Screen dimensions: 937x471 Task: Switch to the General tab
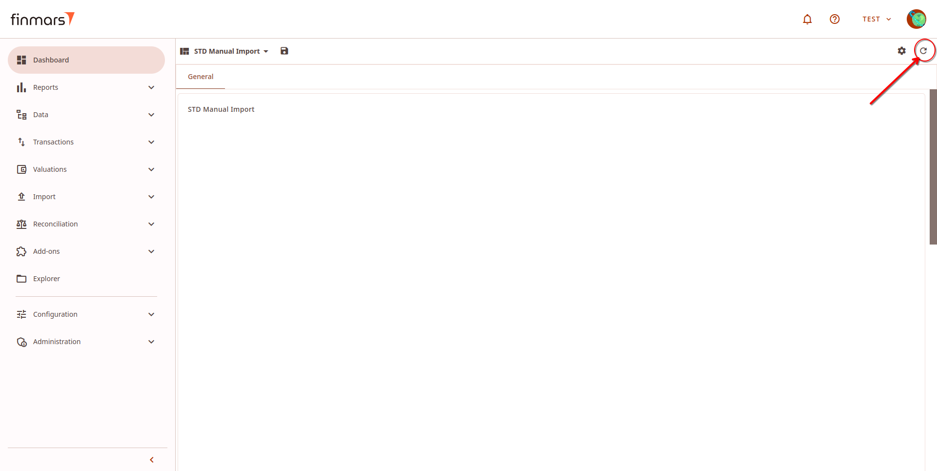point(201,77)
